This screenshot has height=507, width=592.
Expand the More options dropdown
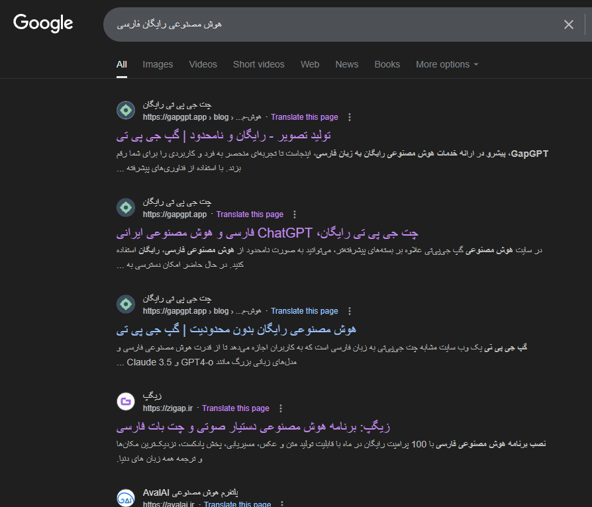point(446,64)
